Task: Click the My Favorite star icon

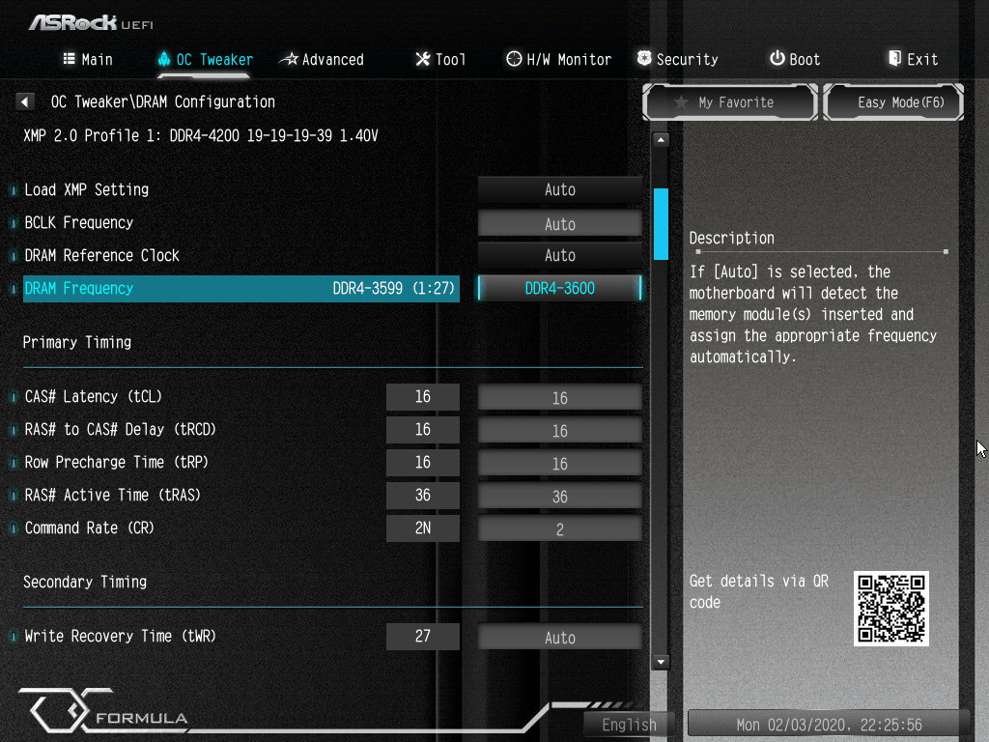Action: [681, 102]
